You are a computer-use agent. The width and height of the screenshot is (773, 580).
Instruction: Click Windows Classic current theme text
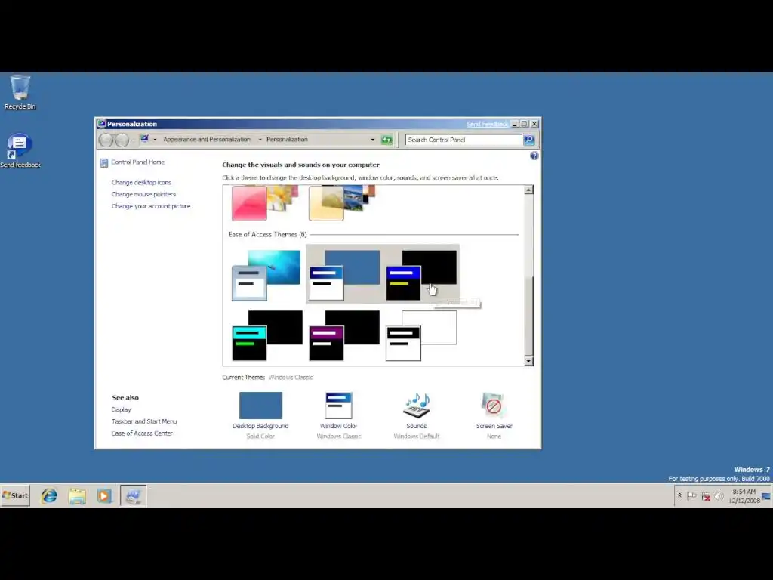point(291,378)
